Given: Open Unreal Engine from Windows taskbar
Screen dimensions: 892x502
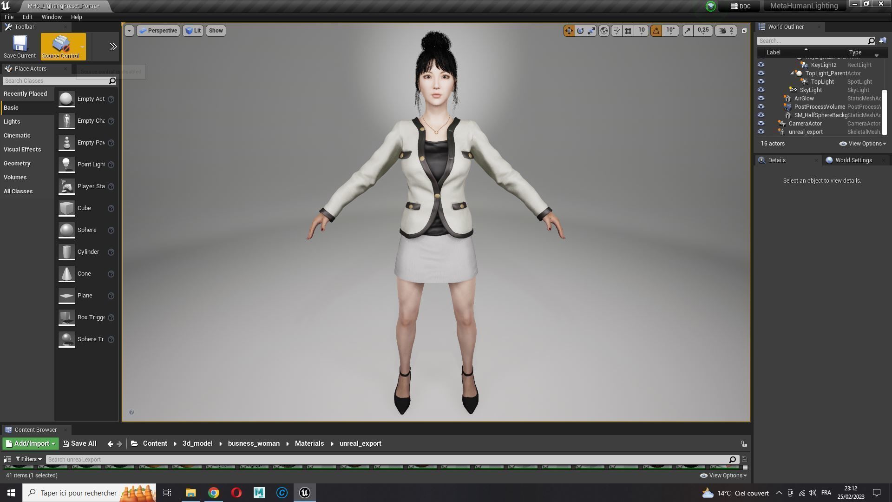Looking at the screenshot, I should click(x=305, y=493).
